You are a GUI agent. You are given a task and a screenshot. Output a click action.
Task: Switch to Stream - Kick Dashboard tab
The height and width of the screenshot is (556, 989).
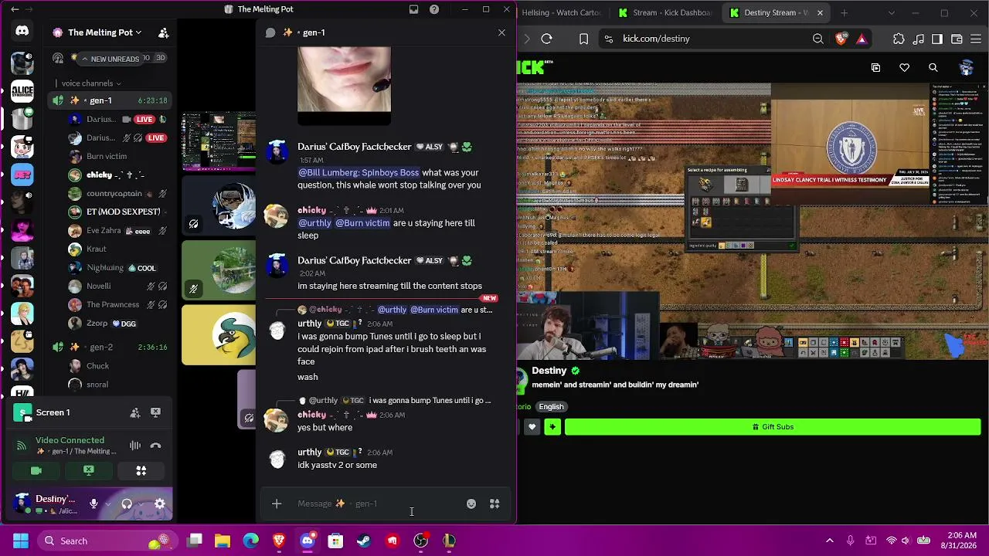(x=666, y=12)
